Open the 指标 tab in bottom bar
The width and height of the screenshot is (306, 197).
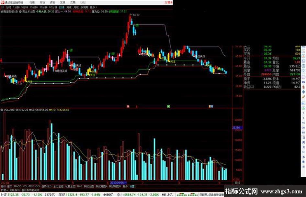tap(3, 186)
